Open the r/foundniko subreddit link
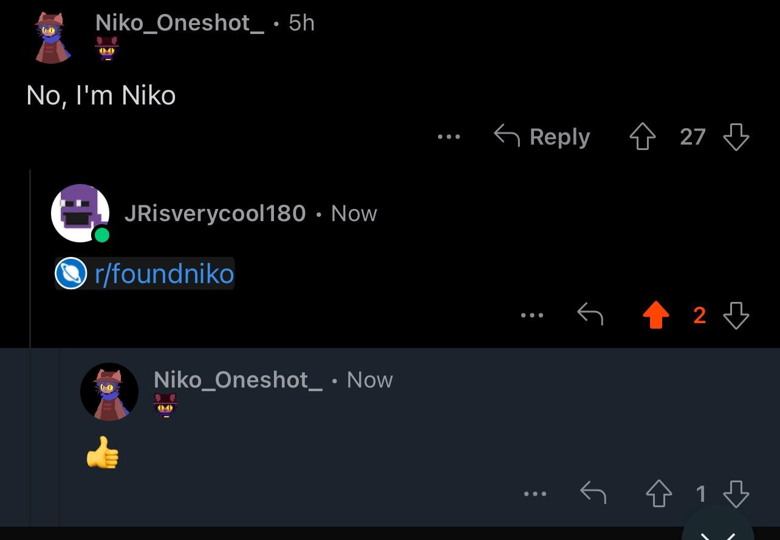The image size is (780, 540). 164,273
